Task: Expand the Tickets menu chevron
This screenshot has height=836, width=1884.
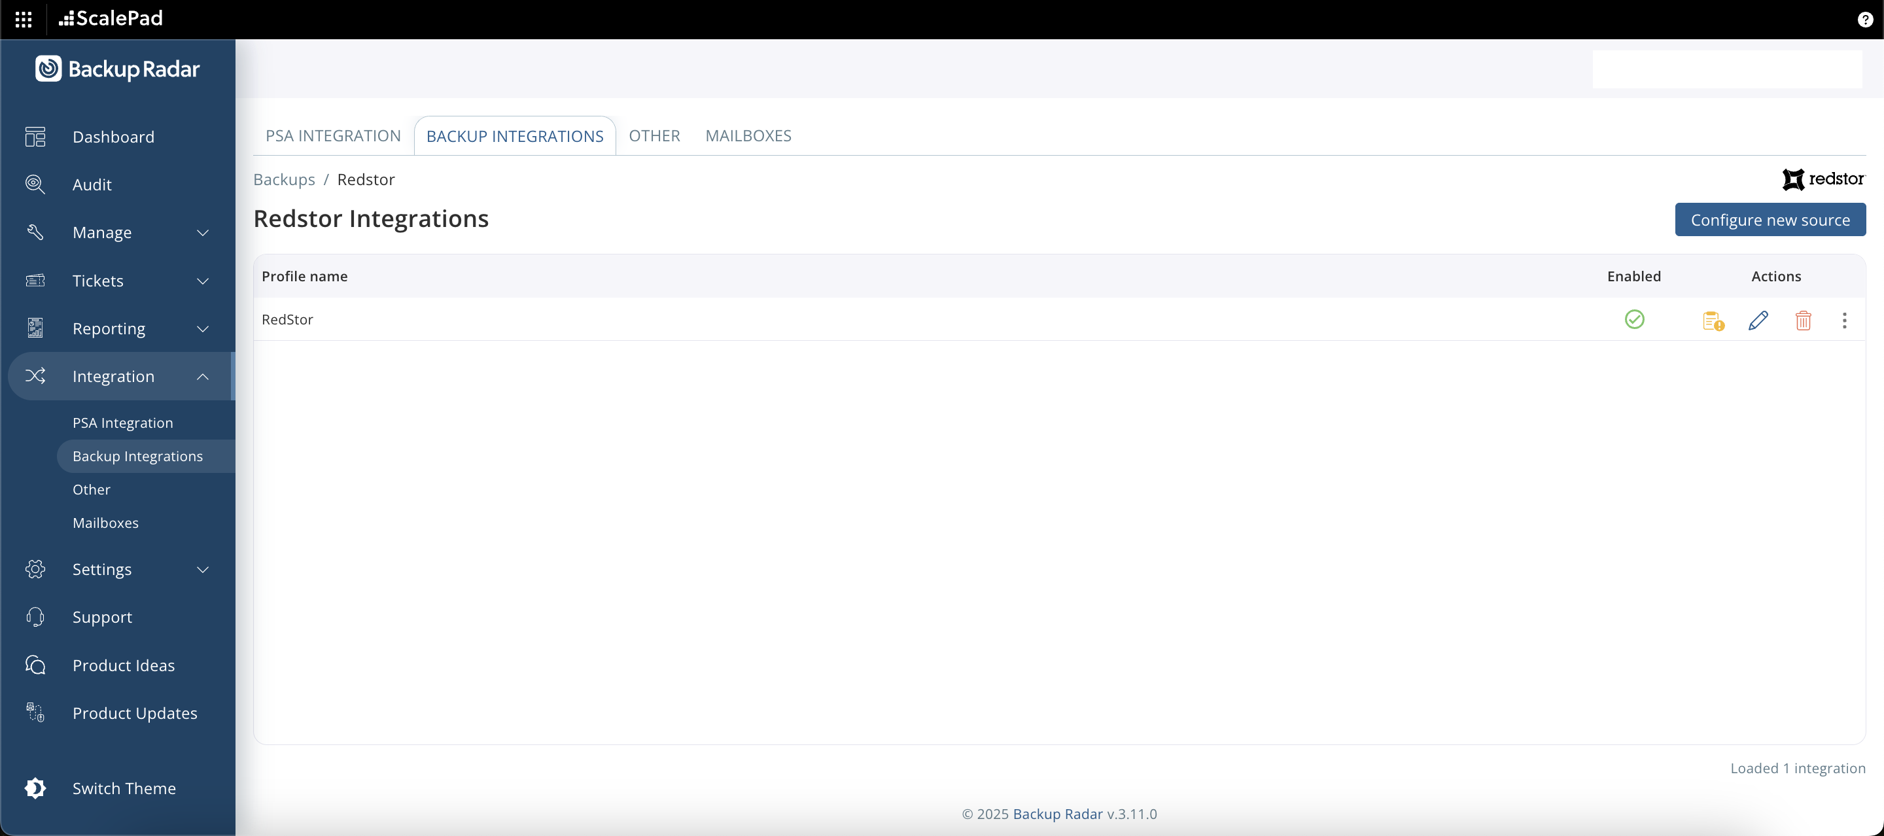Action: click(x=203, y=281)
